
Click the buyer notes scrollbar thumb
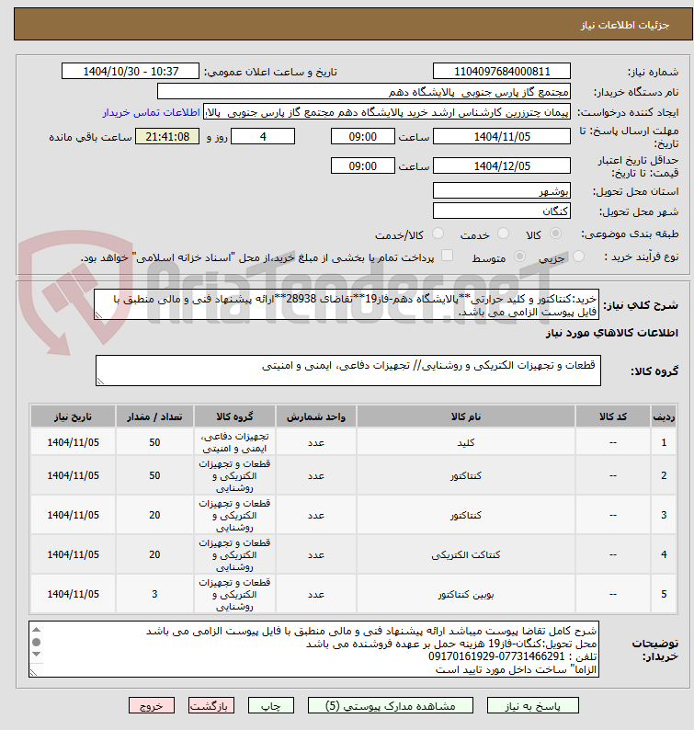tap(36, 642)
